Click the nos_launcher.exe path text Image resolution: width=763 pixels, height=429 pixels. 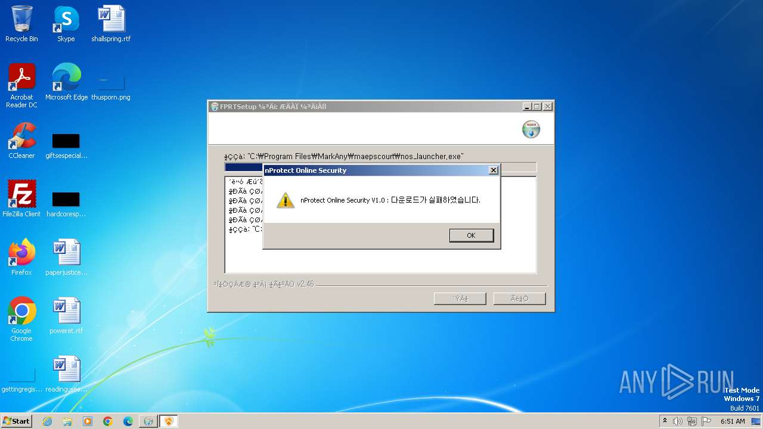(344, 157)
